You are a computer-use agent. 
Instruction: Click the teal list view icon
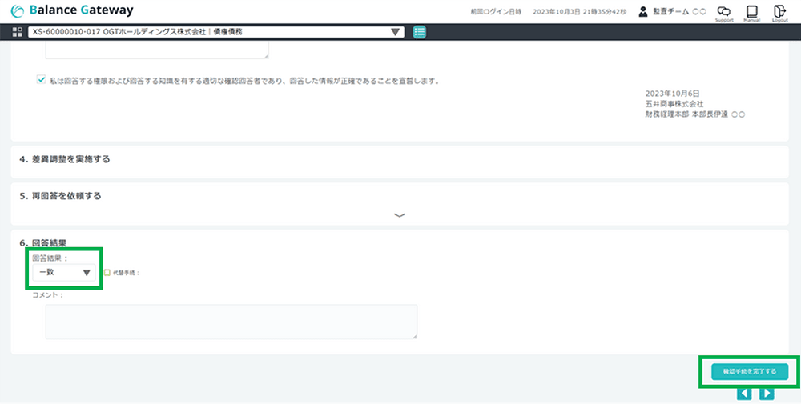pyautogui.click(x=420, y=32)
